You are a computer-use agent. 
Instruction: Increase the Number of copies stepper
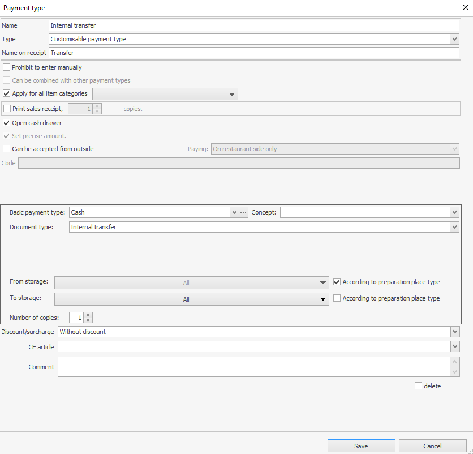coord(88,315)
